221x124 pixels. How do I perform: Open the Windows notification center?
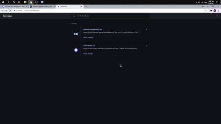pyautogui.click(x=217, y=2)
